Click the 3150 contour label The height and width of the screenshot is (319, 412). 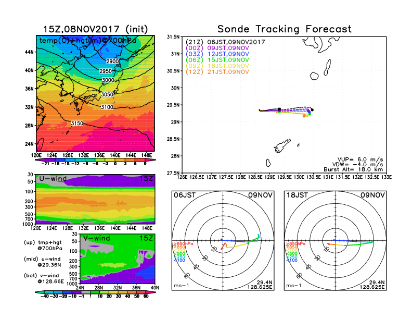(76, 124)
